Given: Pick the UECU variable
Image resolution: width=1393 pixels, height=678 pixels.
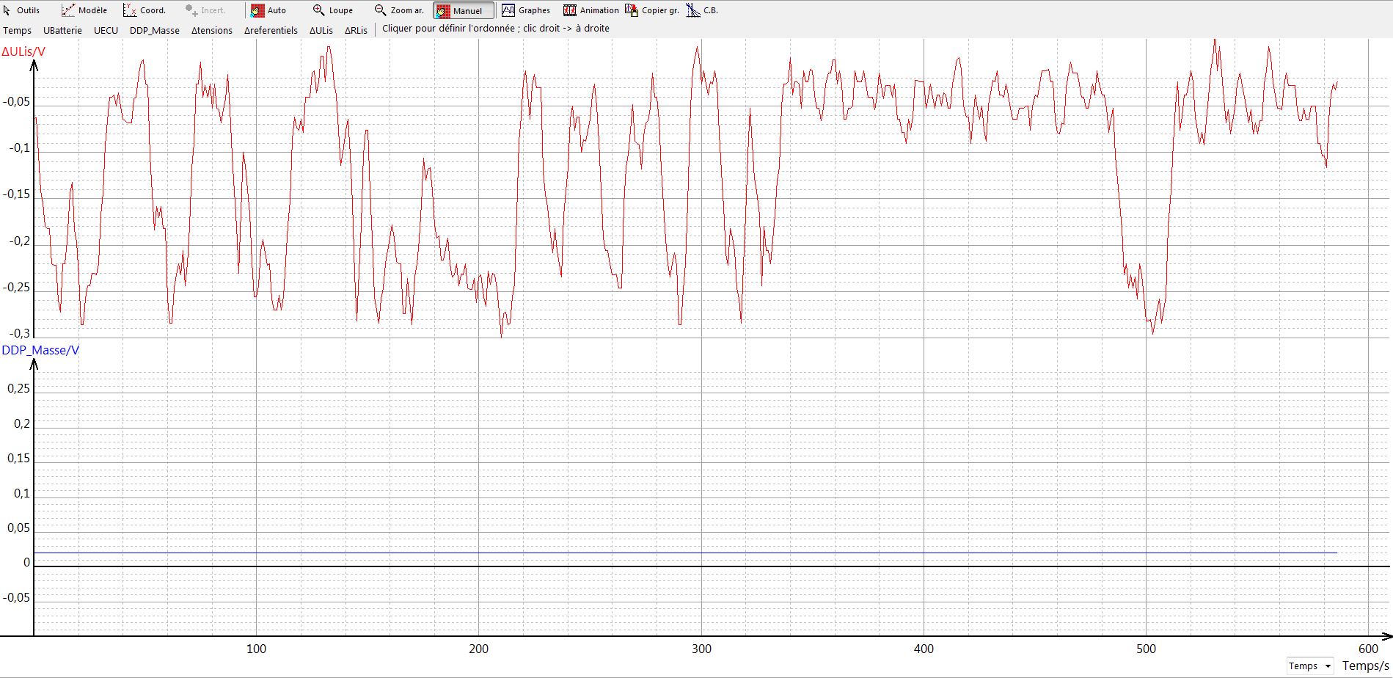Looking at the screenshot, I should click(106, 30).
